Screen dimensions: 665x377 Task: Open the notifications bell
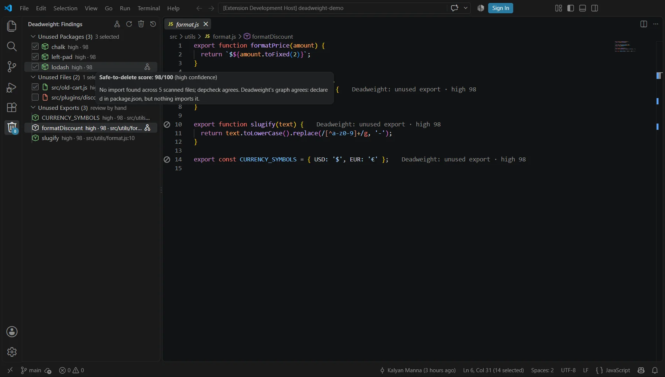655,370
